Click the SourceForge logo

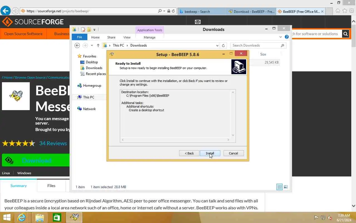[33, 22]
